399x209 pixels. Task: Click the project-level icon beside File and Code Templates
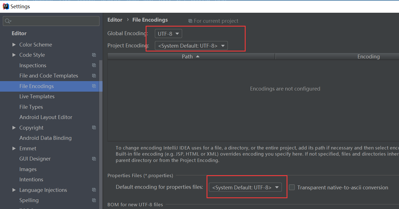tap(94, 76)
